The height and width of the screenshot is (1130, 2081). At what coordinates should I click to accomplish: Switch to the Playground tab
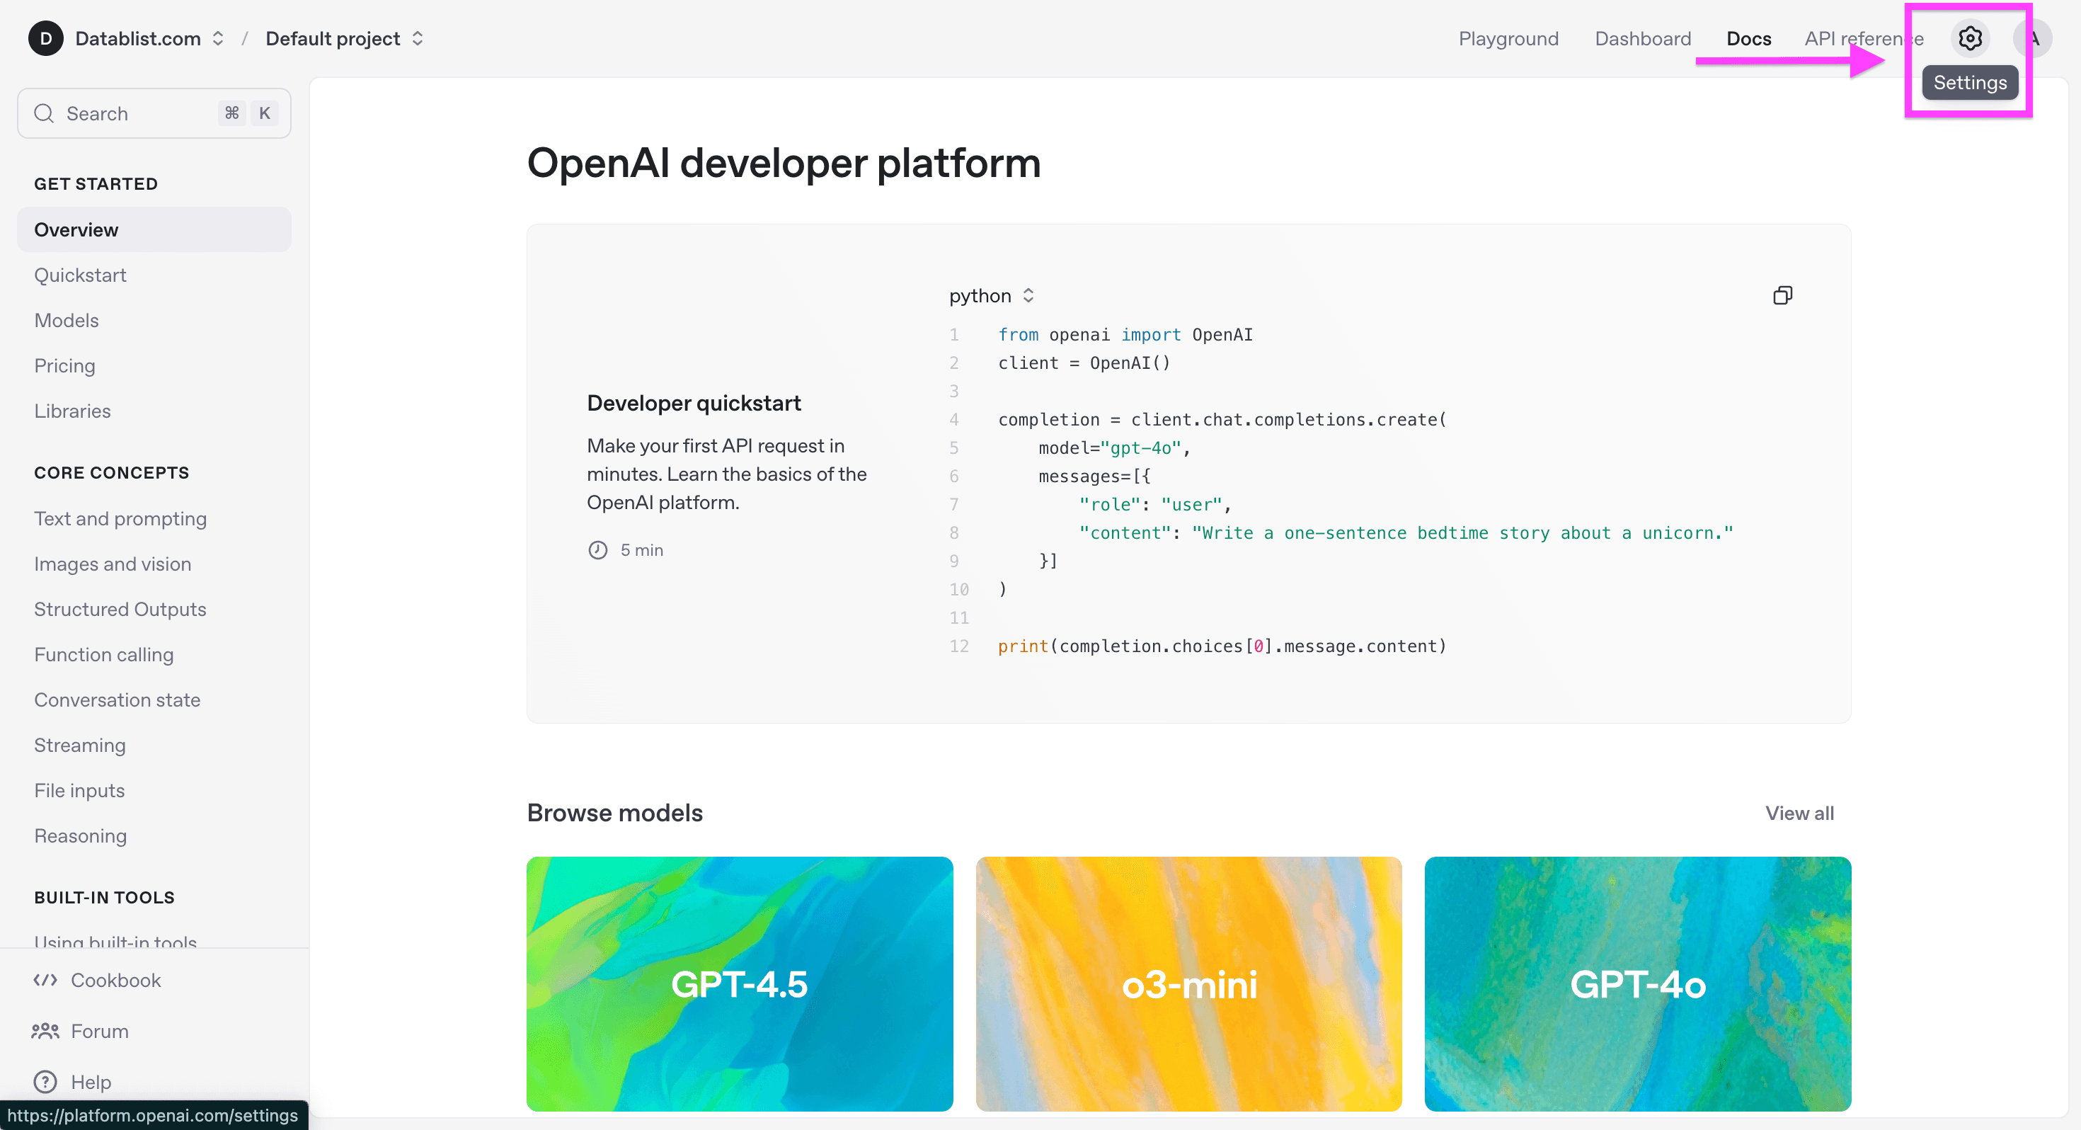[x=1508, y=38]
